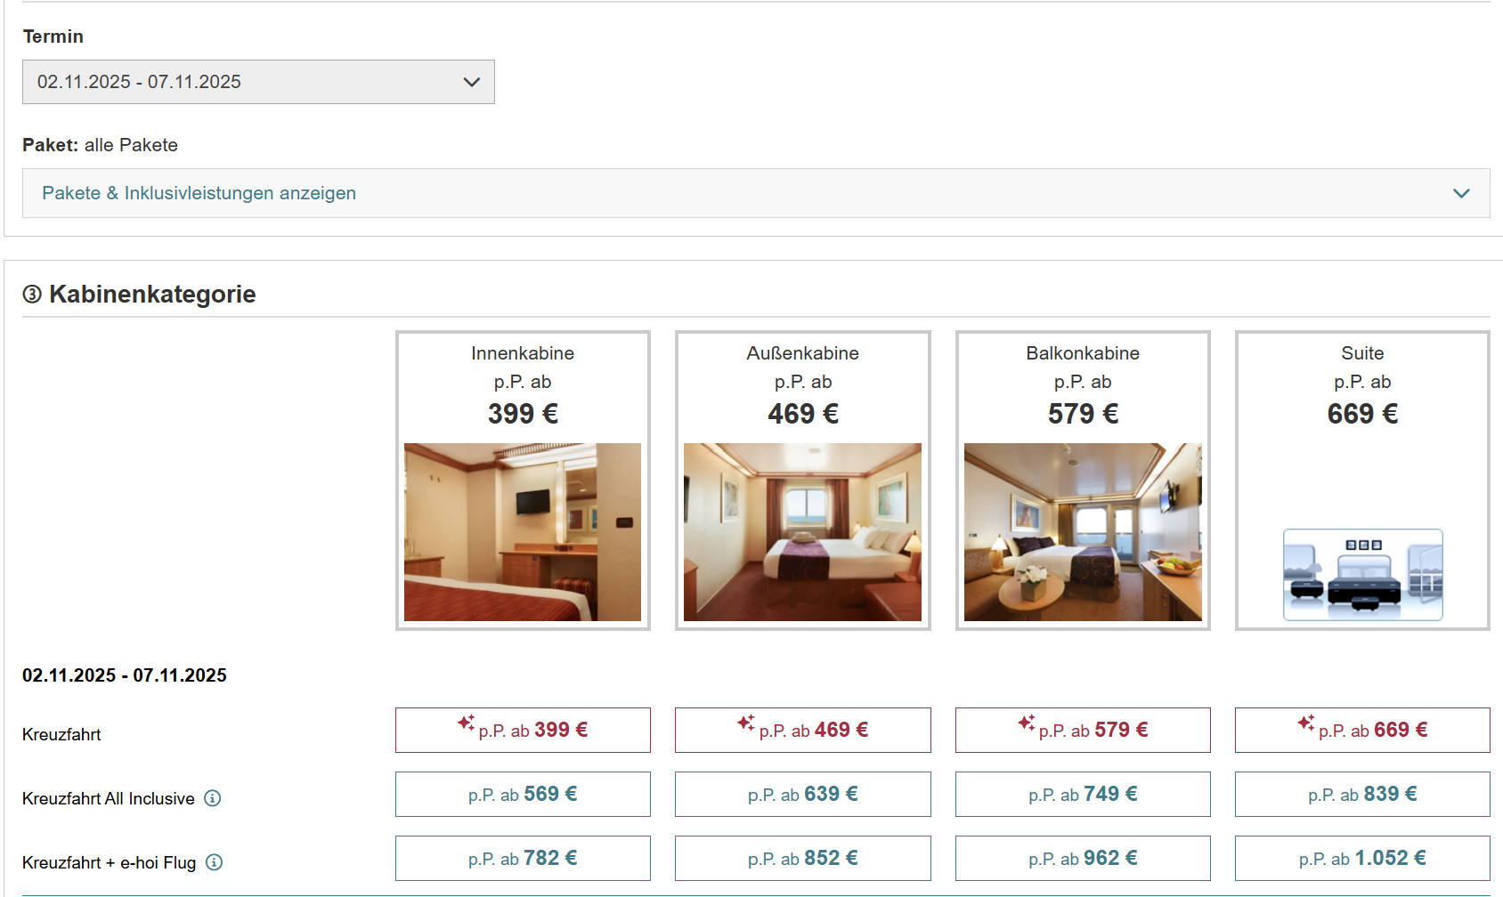Click the Kreuzfahrt All Inclusive row label
1503x897 pixels.
point(109,798)
